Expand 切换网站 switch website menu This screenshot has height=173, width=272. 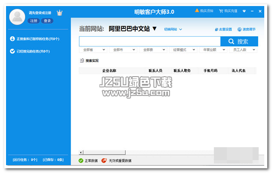[173, 29]
